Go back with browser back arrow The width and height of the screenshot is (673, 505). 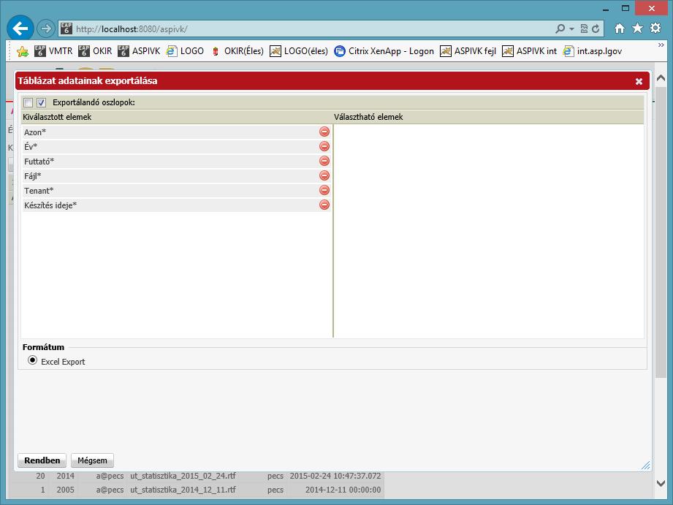20,29
